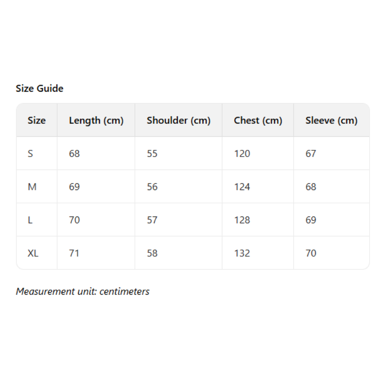Click the Size column header
Screen dimensions: 384x384
coord(36,120)
